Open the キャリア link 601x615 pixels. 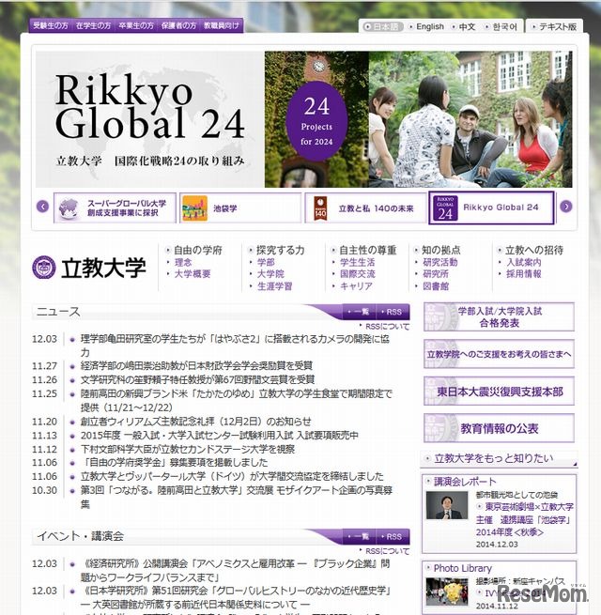pos(356,286)
